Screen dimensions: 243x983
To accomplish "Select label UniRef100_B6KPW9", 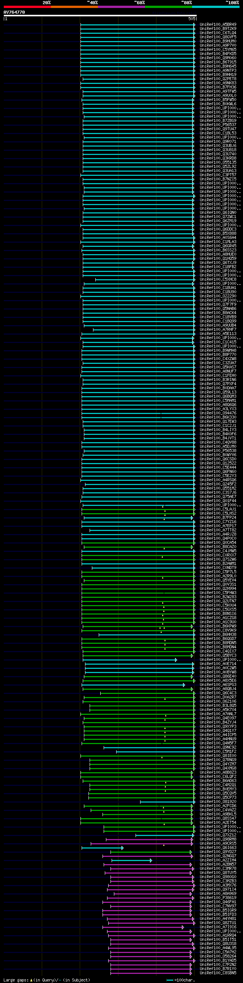I will click(x=218, y=626).
